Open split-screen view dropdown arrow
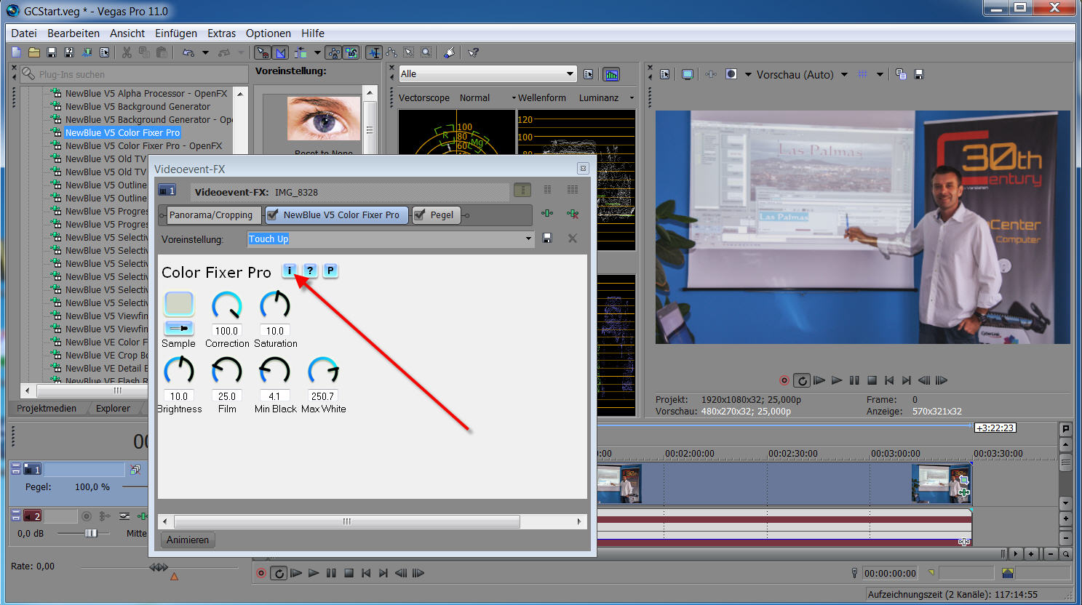Viewport: 1082px width, 605px height. click(x=748, y=74)
